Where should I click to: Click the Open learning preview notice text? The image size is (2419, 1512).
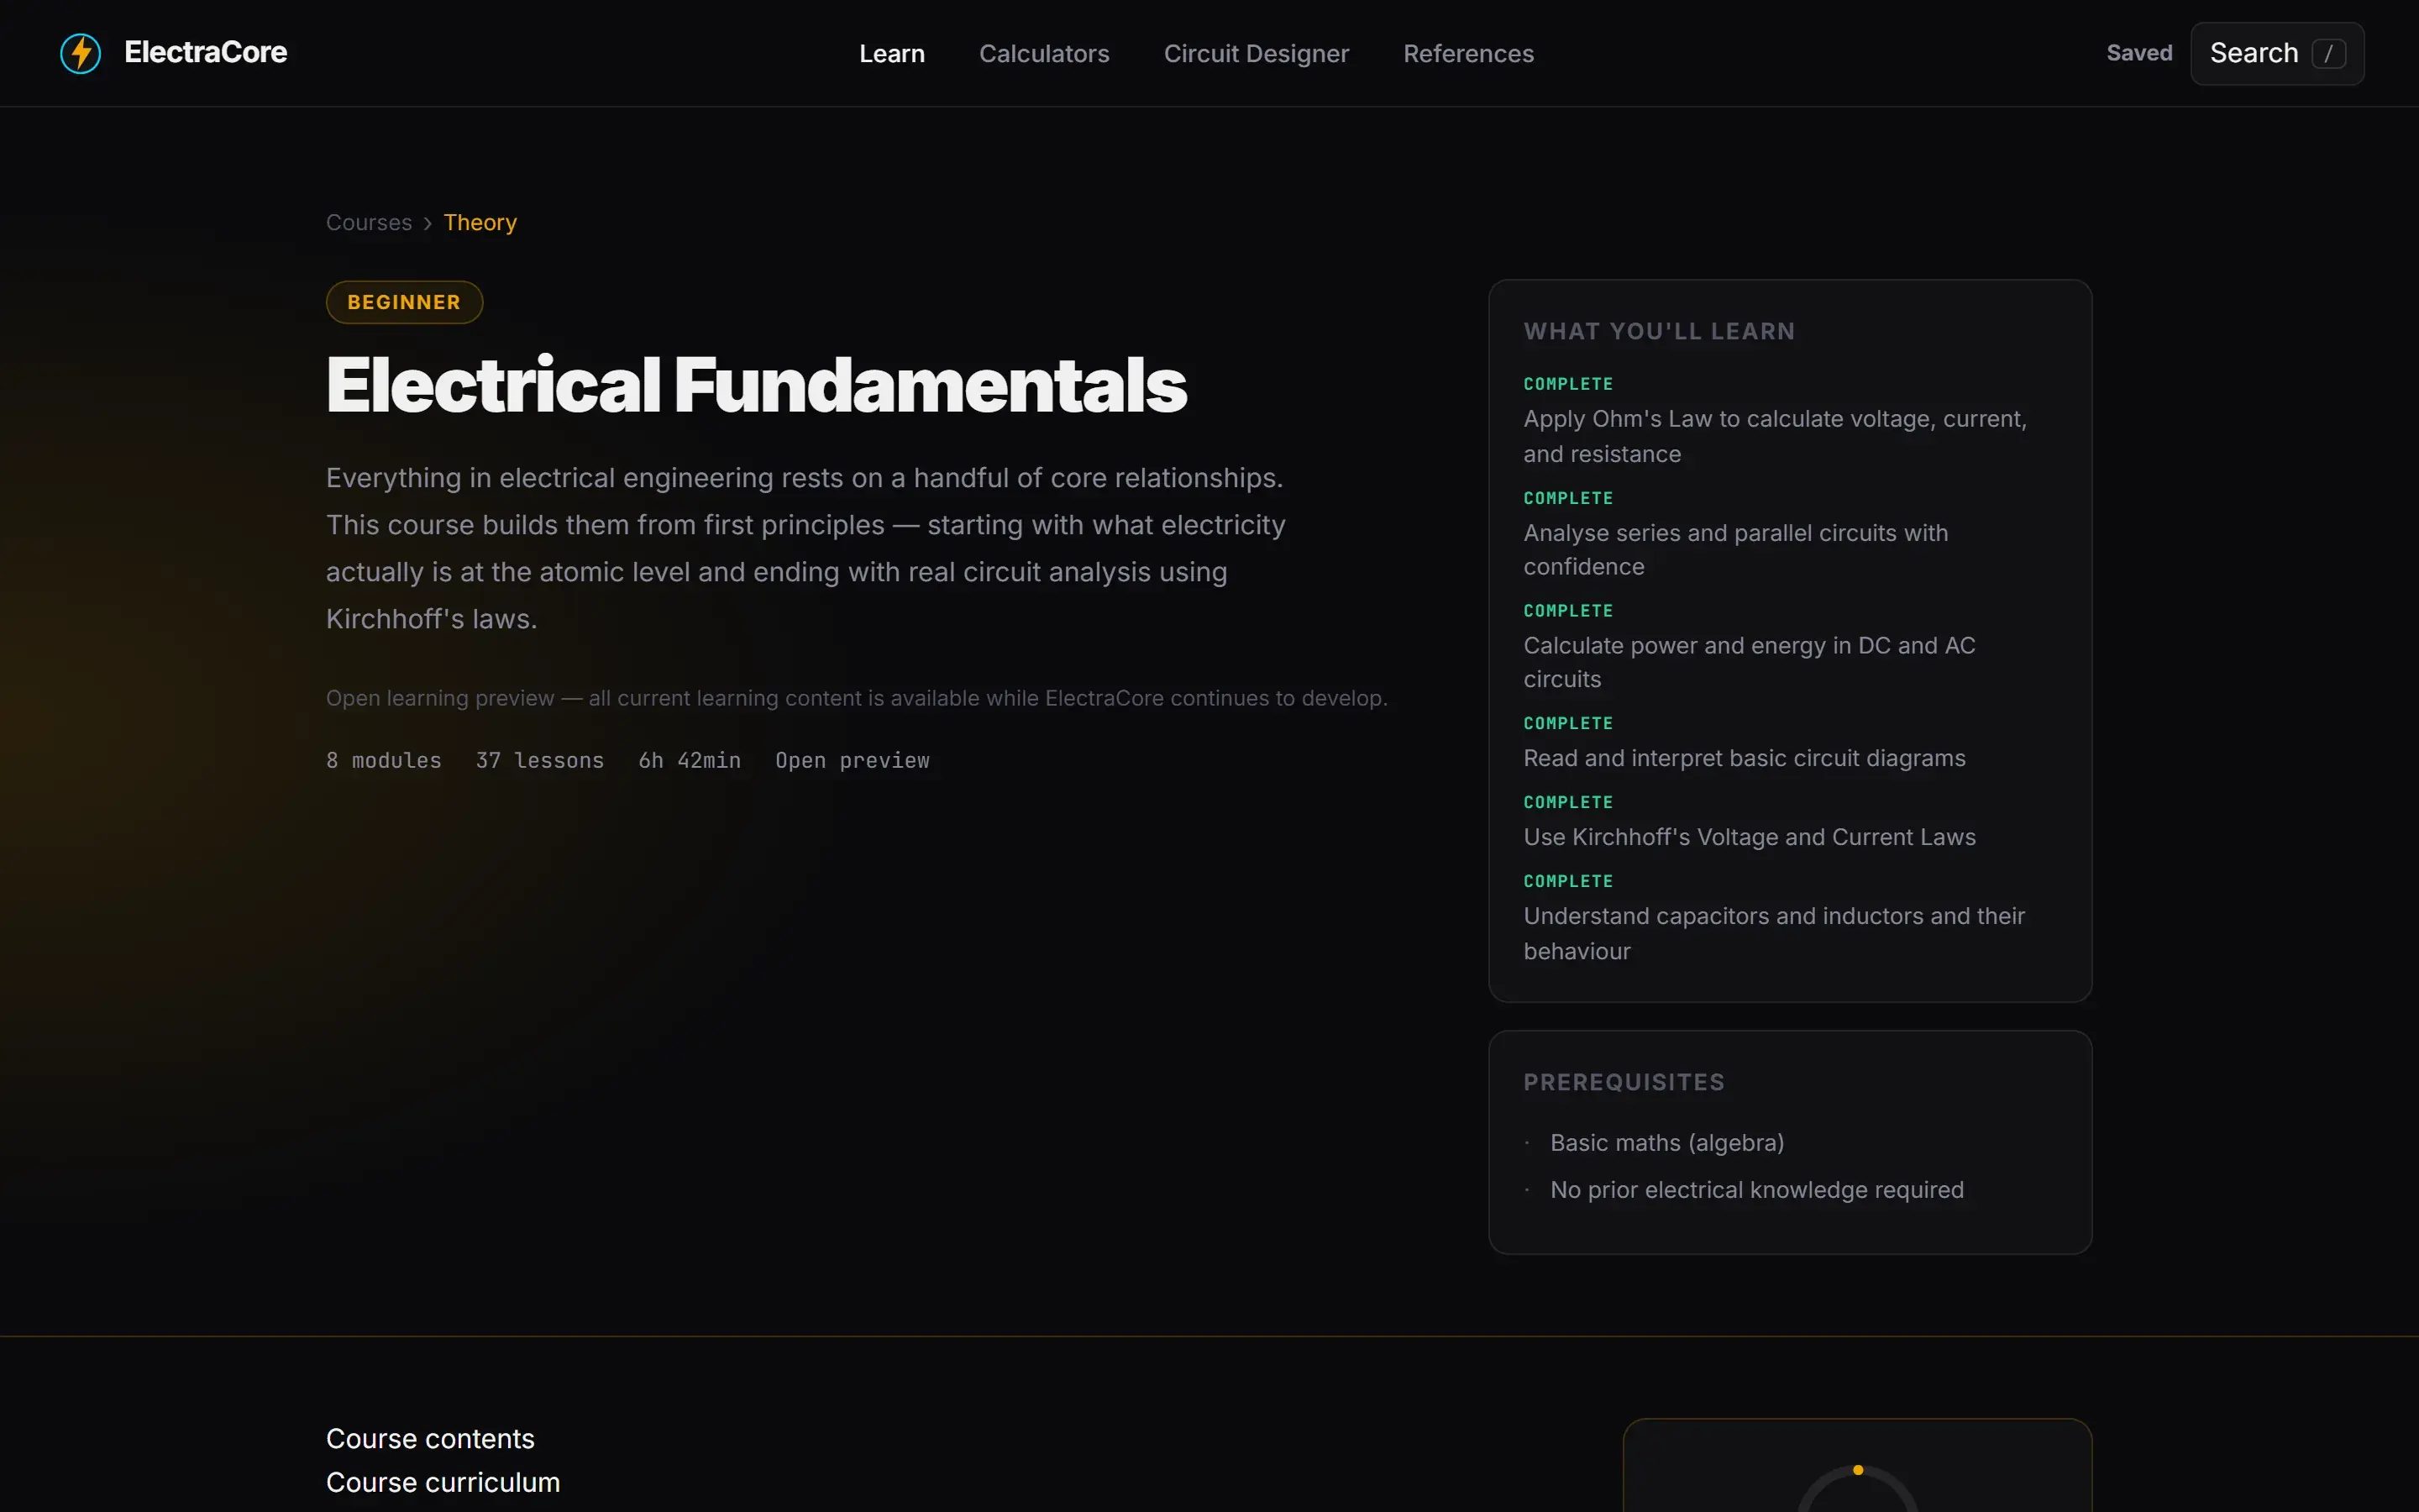coord(857,698)
